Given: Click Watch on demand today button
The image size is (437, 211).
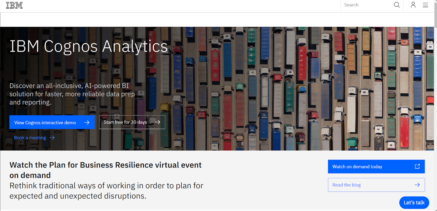Looking at the screenshot, I should pos(376,166).
